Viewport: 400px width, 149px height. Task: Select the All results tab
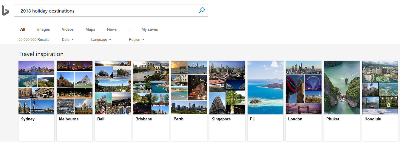[x=23, y=29]
